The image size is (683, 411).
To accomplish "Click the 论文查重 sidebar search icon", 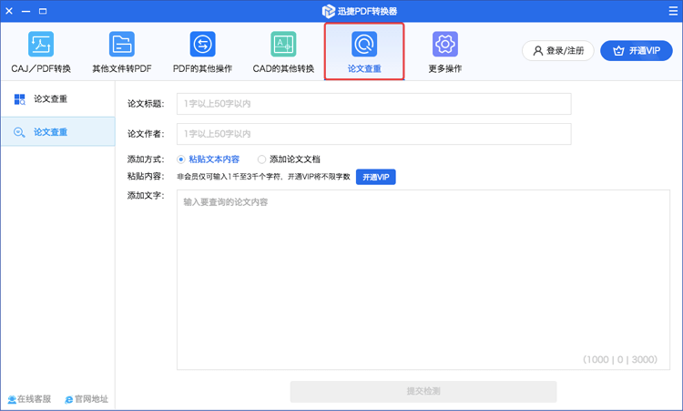I will (x=19, y=132).
